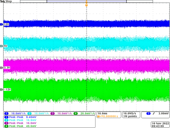The width and height of the screenshot is (170, 128).
Task: Click the -12V waveform label
Action: coord(7,90)
